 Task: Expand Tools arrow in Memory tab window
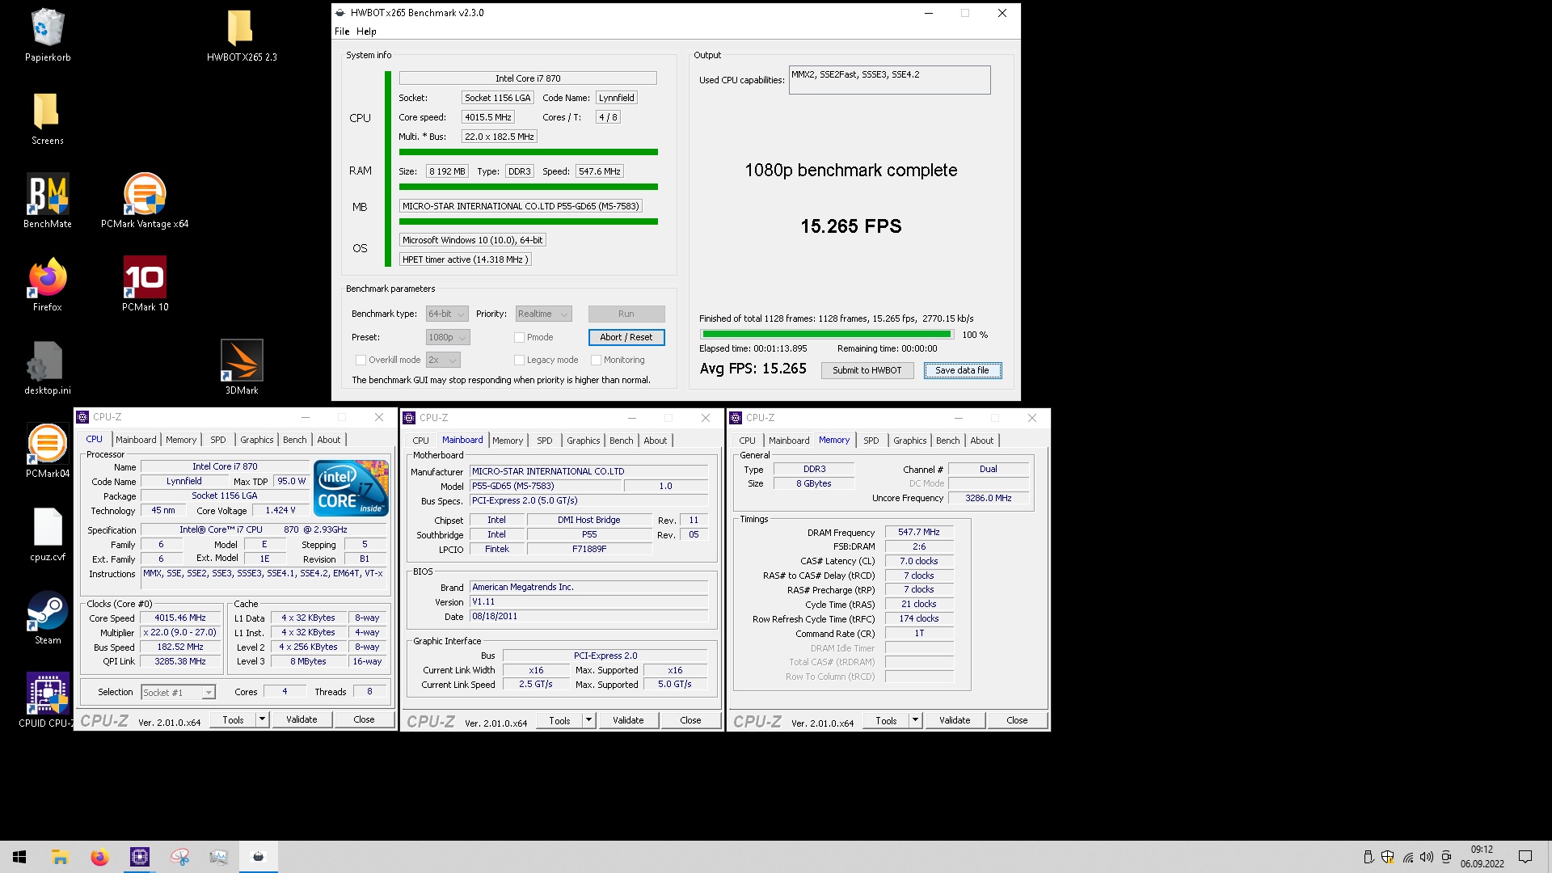click(x=915, y=720)
